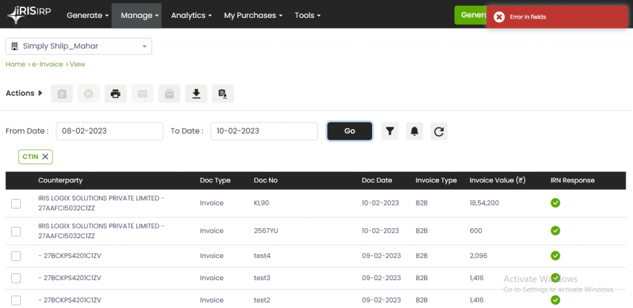Follow the e-Invoice breadcrumb link
The width and height of the screenshot is (633, 308).
[x=48, y=64]
